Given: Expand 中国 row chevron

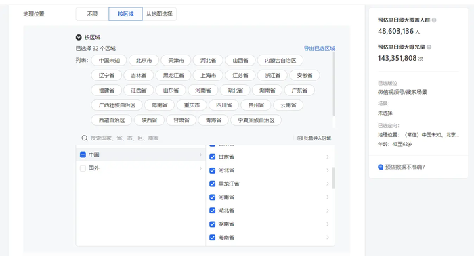Looking at the screenshot, I should click(200, 155).
